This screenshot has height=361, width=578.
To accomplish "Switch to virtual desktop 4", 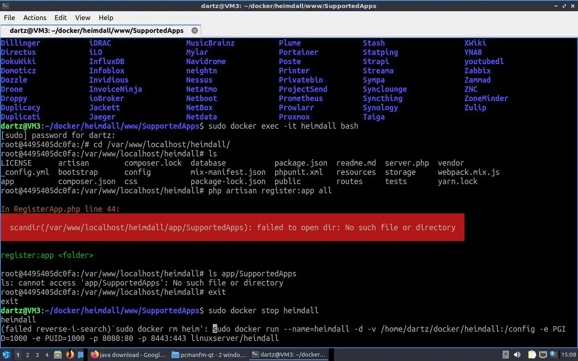I will (47, 355).
